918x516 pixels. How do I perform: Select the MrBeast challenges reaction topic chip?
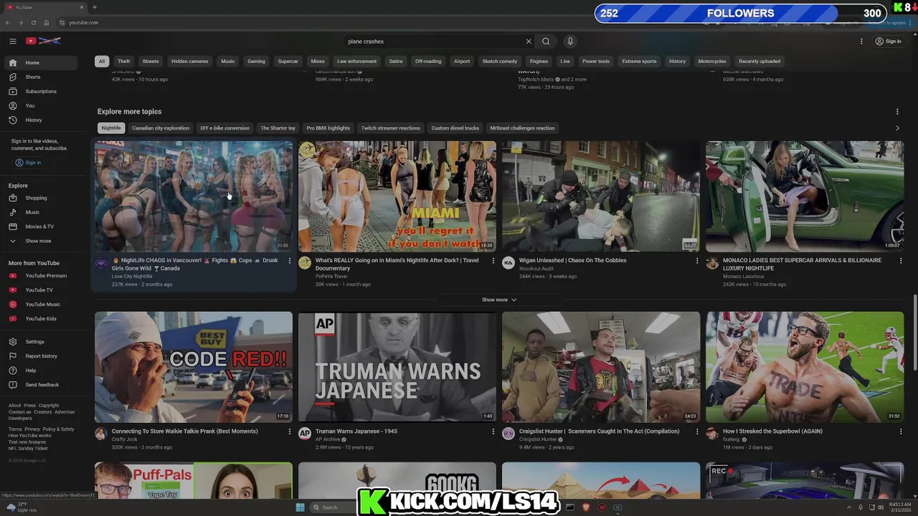tap(523, 128)
